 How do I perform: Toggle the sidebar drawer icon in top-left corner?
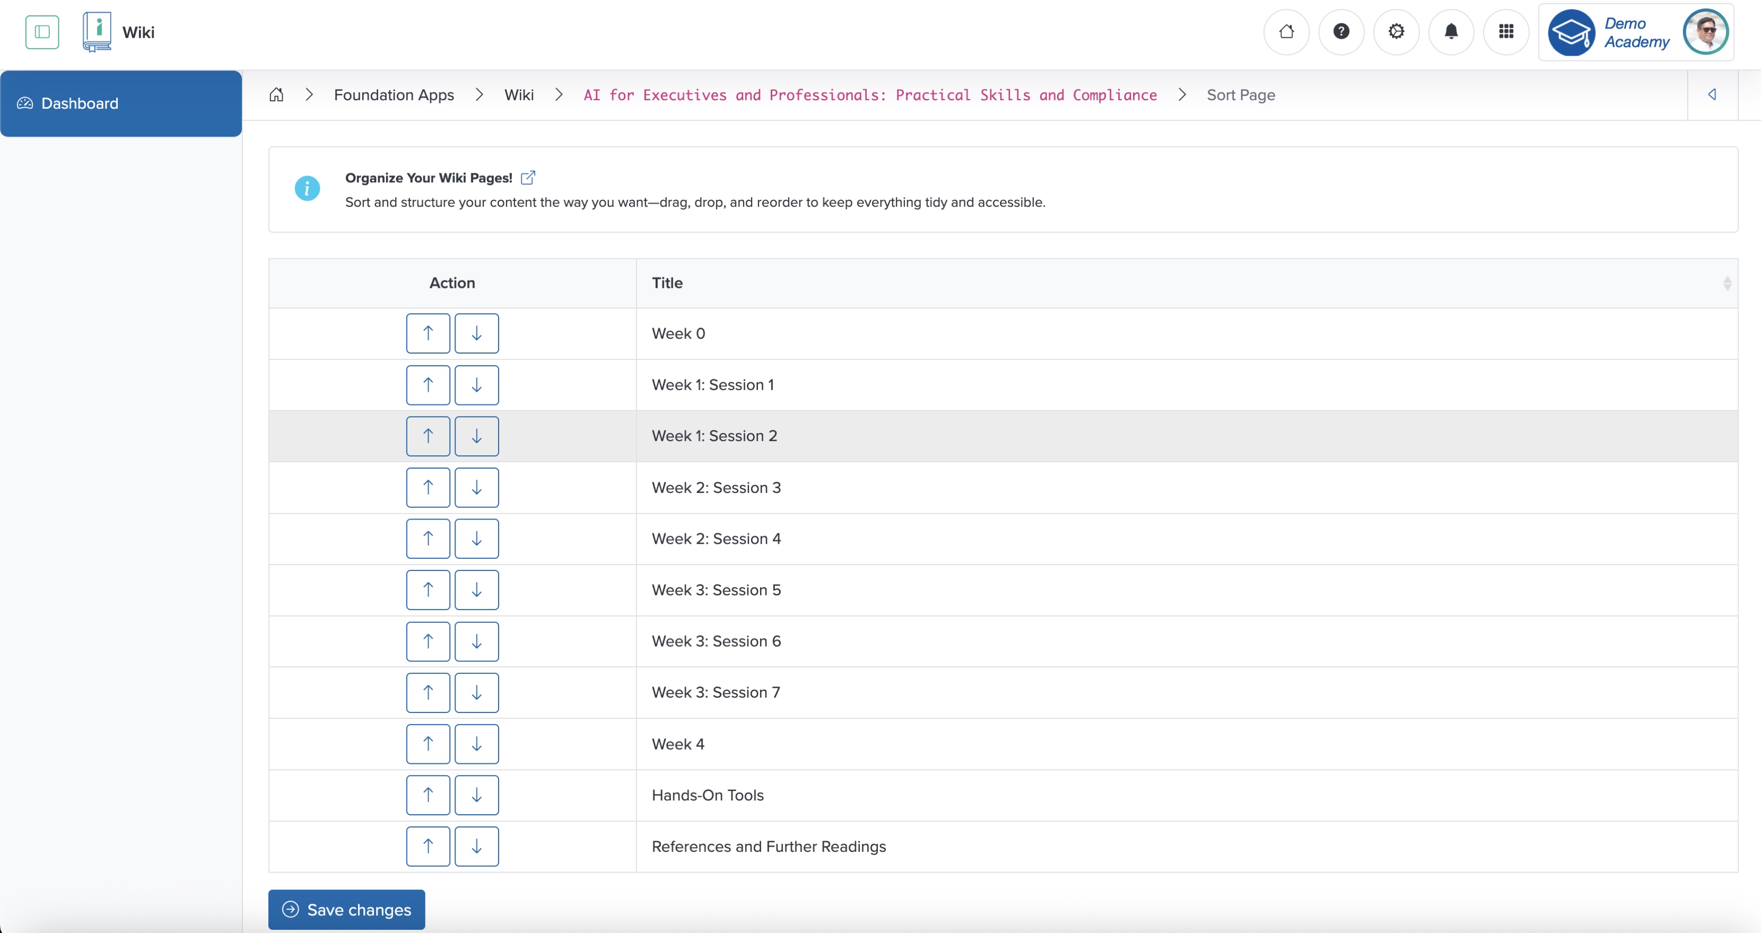(42, 31)
